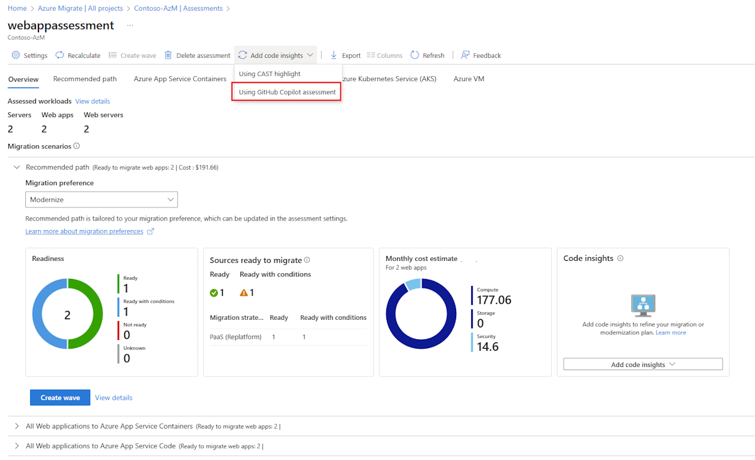Select Using CAST highlight menu option

tap(269, 74)
